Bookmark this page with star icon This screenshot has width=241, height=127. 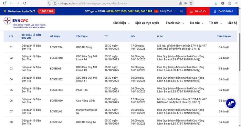[x=191, y=3]
